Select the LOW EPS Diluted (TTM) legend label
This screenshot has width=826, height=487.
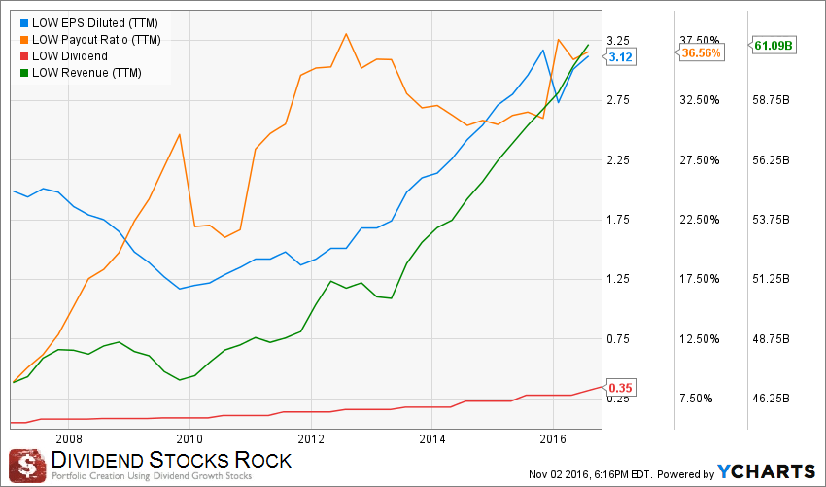(x=95, y=23)
